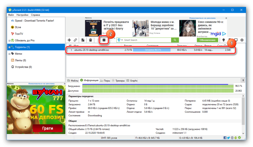Click the Молода мама ad thumbnail
The width and height of the screenshot is (253, 147).
click(140, 28)
